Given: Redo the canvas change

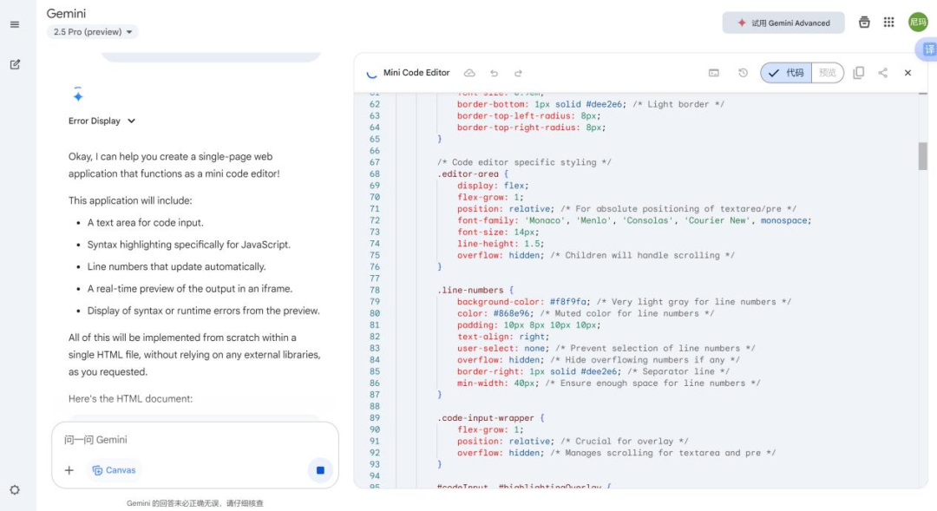Looking at the screenshot, I should tap(518, 73).
